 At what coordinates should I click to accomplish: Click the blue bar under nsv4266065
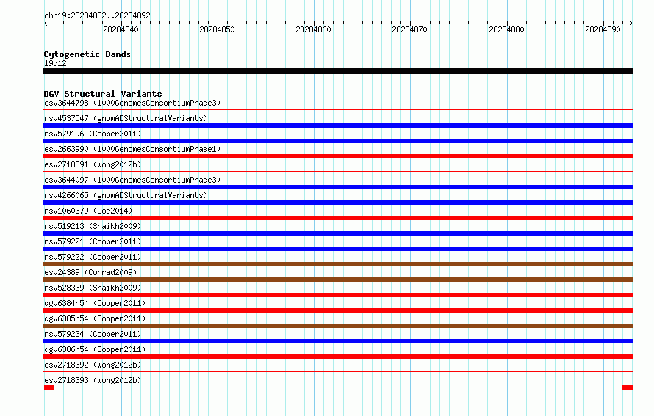338,202
